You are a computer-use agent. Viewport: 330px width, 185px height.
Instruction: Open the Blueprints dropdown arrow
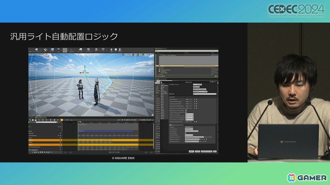pyautogui.click(x=84, y=50)
